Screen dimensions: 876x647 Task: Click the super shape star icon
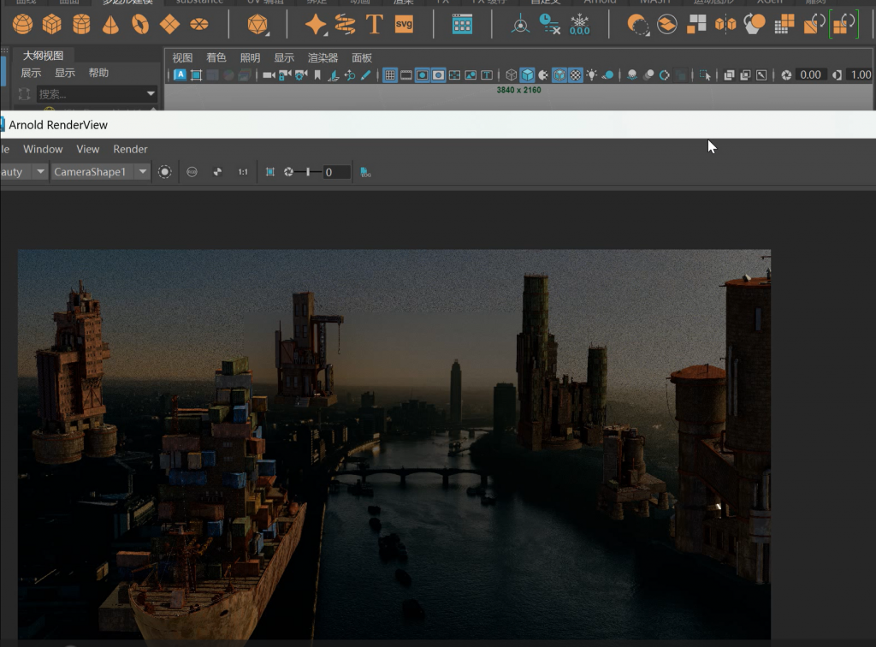316,25
